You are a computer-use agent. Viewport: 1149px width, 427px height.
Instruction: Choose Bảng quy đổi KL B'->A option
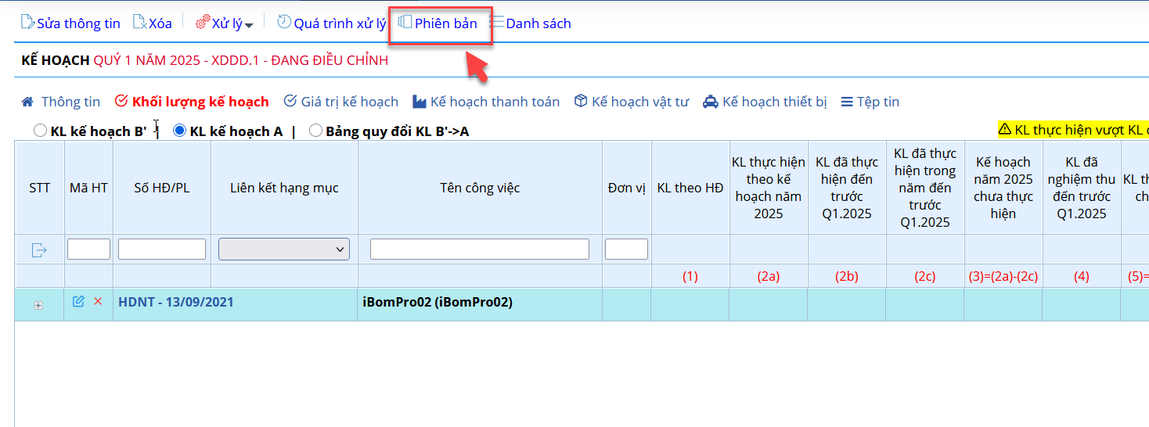pyautogui.click(x=316, y=131)
